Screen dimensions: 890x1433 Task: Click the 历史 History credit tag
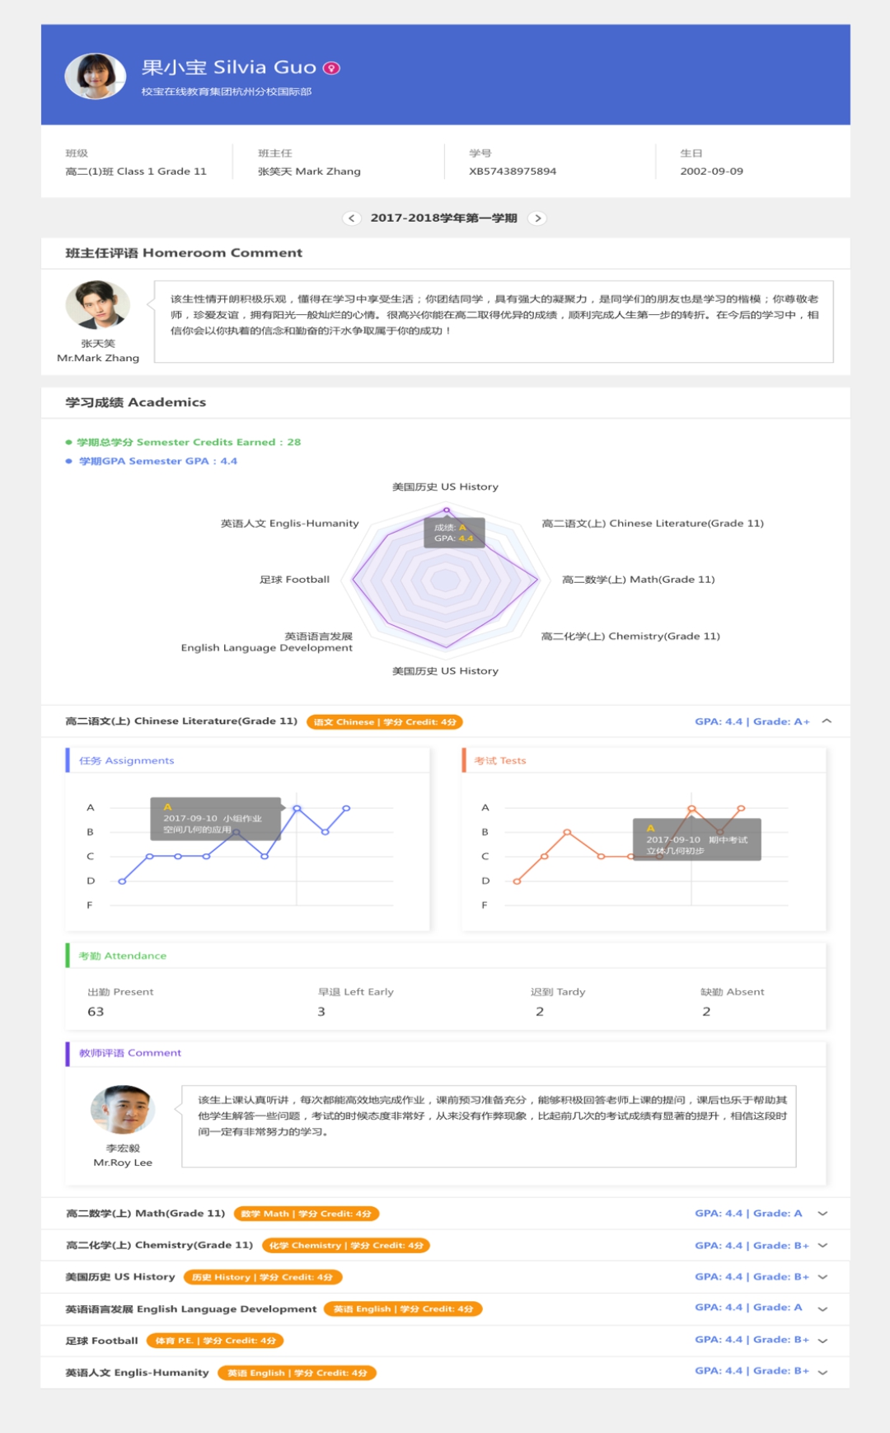263,1277
